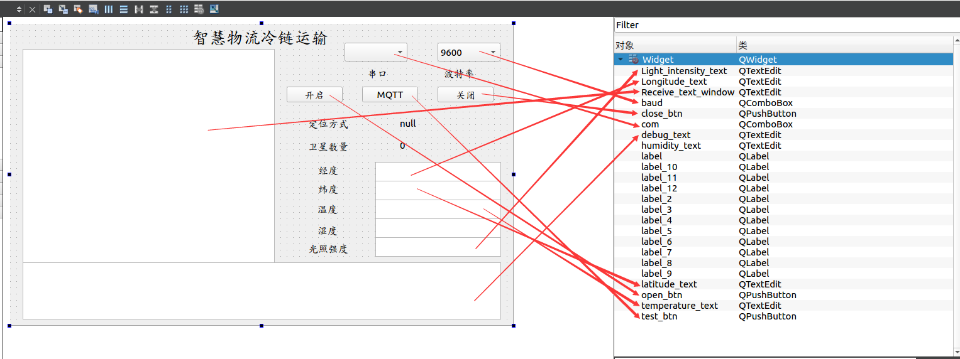Apply Lay Out Horizontally in Splitter
Image resolution: width=960 pixels, height=359 pixels.
coord(138,9)
